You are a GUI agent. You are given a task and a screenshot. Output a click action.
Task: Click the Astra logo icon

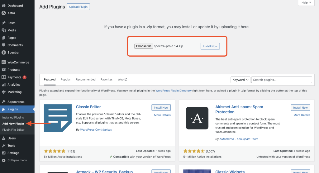tap(4, 13)
